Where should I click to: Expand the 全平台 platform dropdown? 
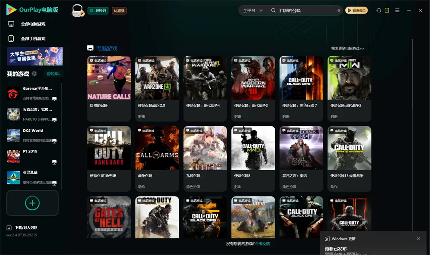click(x=252, y=10)
